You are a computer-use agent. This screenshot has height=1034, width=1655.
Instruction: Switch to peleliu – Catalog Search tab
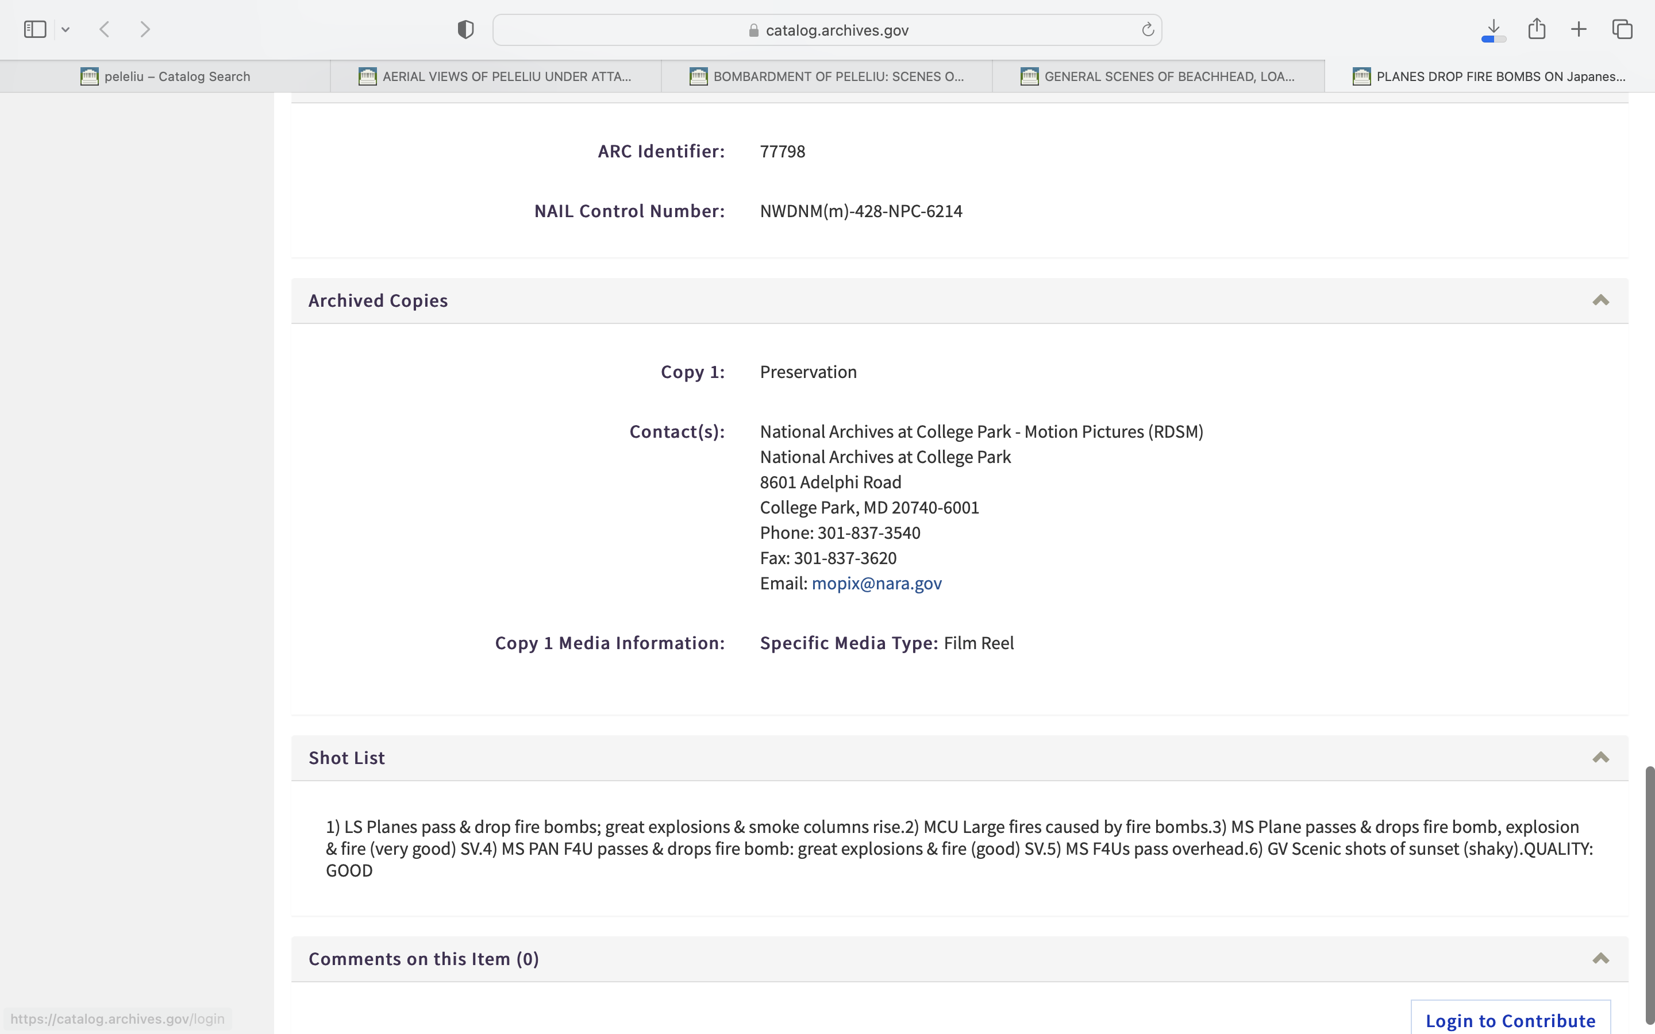pos(165,76)
